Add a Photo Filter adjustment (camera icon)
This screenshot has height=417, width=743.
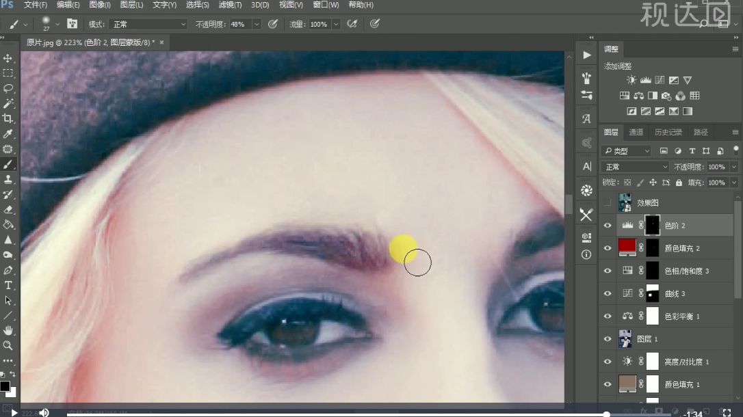pos(666,96)
